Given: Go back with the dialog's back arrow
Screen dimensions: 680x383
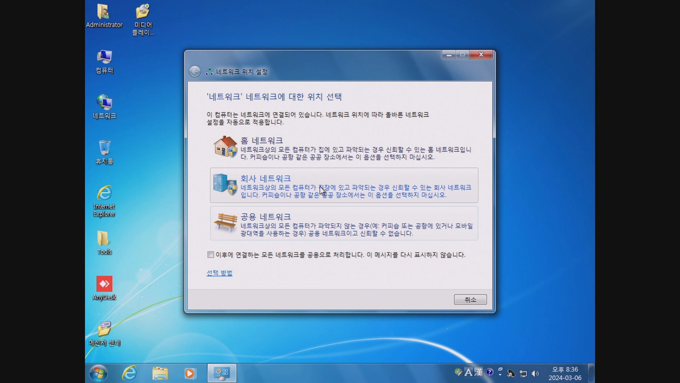Looking at the screenshot, I should [194, 72].
